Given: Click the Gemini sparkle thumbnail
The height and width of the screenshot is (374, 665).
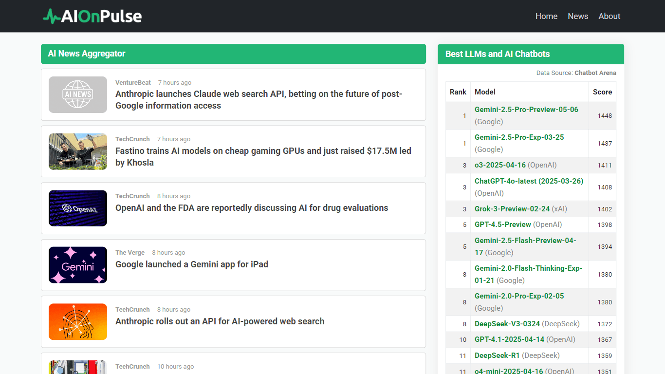Looking at the screenshot, I should [78, 265].
